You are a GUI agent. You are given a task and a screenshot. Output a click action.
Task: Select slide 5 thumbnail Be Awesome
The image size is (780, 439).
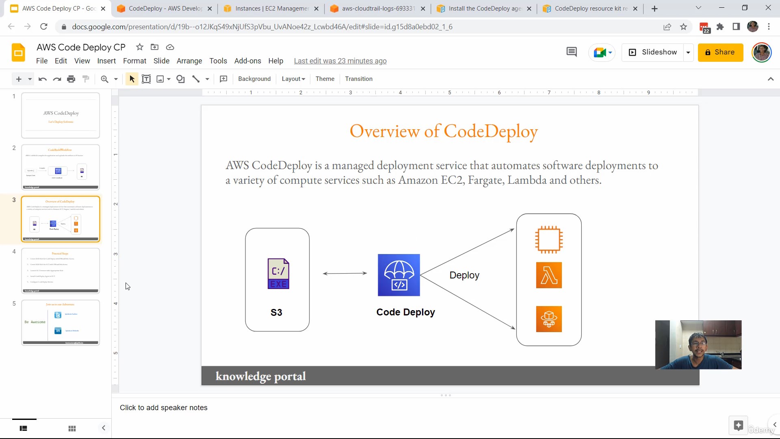[x=61, y=323]
